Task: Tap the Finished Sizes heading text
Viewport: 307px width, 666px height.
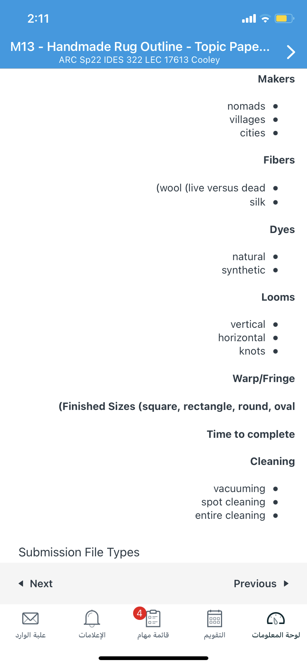Action: coord(177,406)
